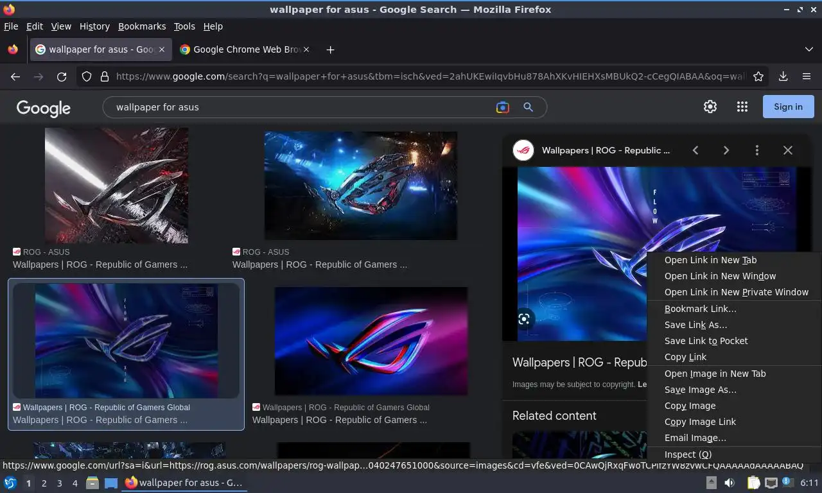
Task: Open a new tab with plus button
Action: [x=330, y=49]
